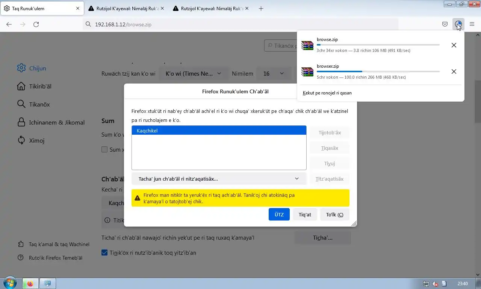Click Kekut pe ronojel ri qasan link

(x=327, y=93)
